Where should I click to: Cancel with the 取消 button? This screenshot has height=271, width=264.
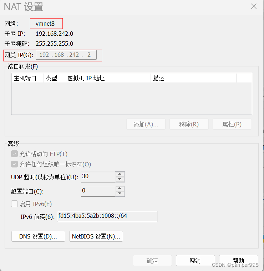pos(195,260)
